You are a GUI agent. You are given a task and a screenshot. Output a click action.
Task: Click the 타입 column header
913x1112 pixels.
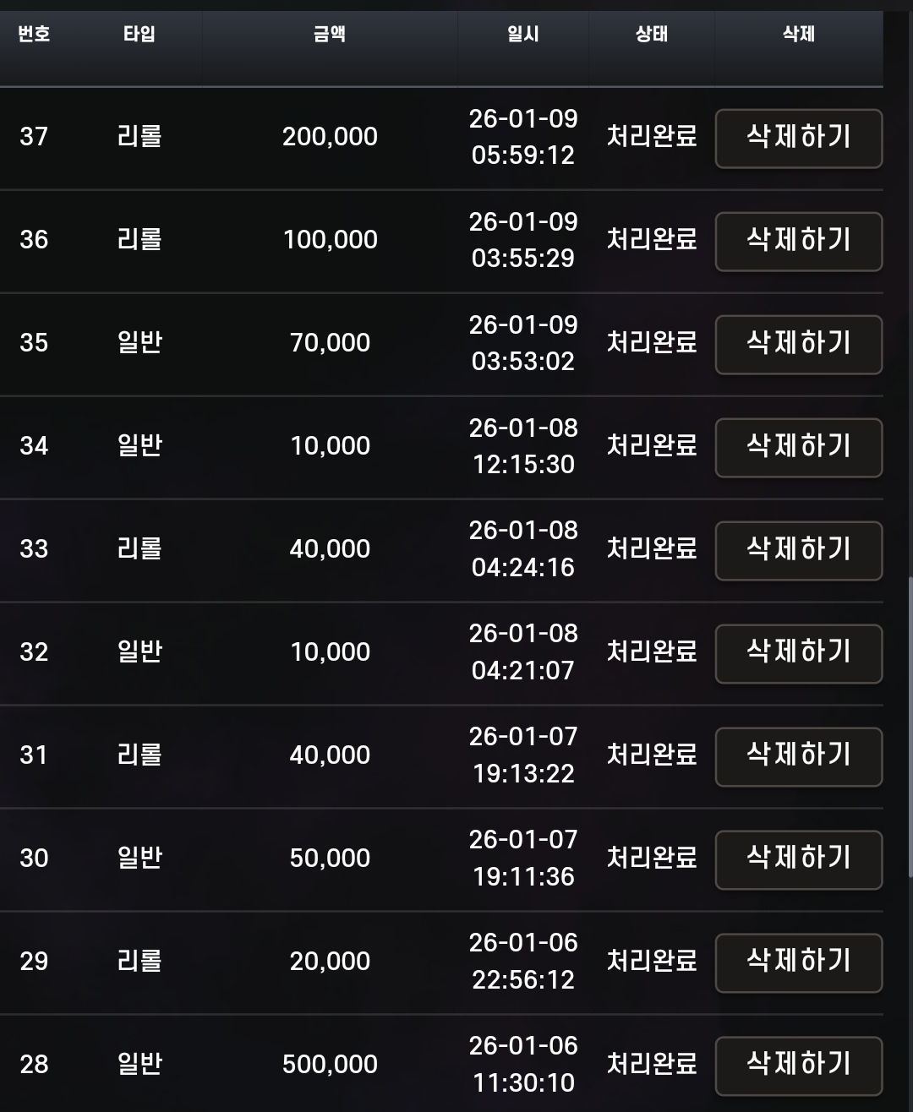[x=139, y=34]
